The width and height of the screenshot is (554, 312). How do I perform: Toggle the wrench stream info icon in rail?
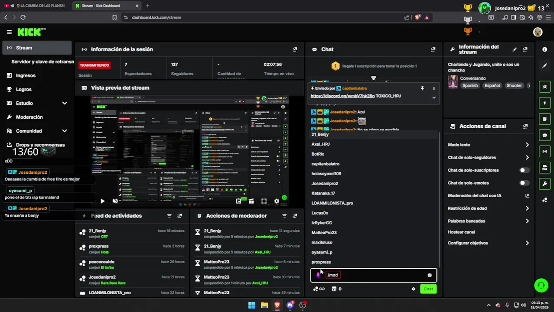[545, 183]
